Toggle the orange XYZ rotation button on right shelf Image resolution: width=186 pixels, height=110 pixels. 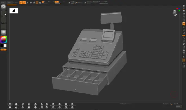[184, 35]
